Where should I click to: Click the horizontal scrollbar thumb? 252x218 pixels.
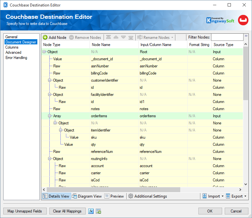113,189
